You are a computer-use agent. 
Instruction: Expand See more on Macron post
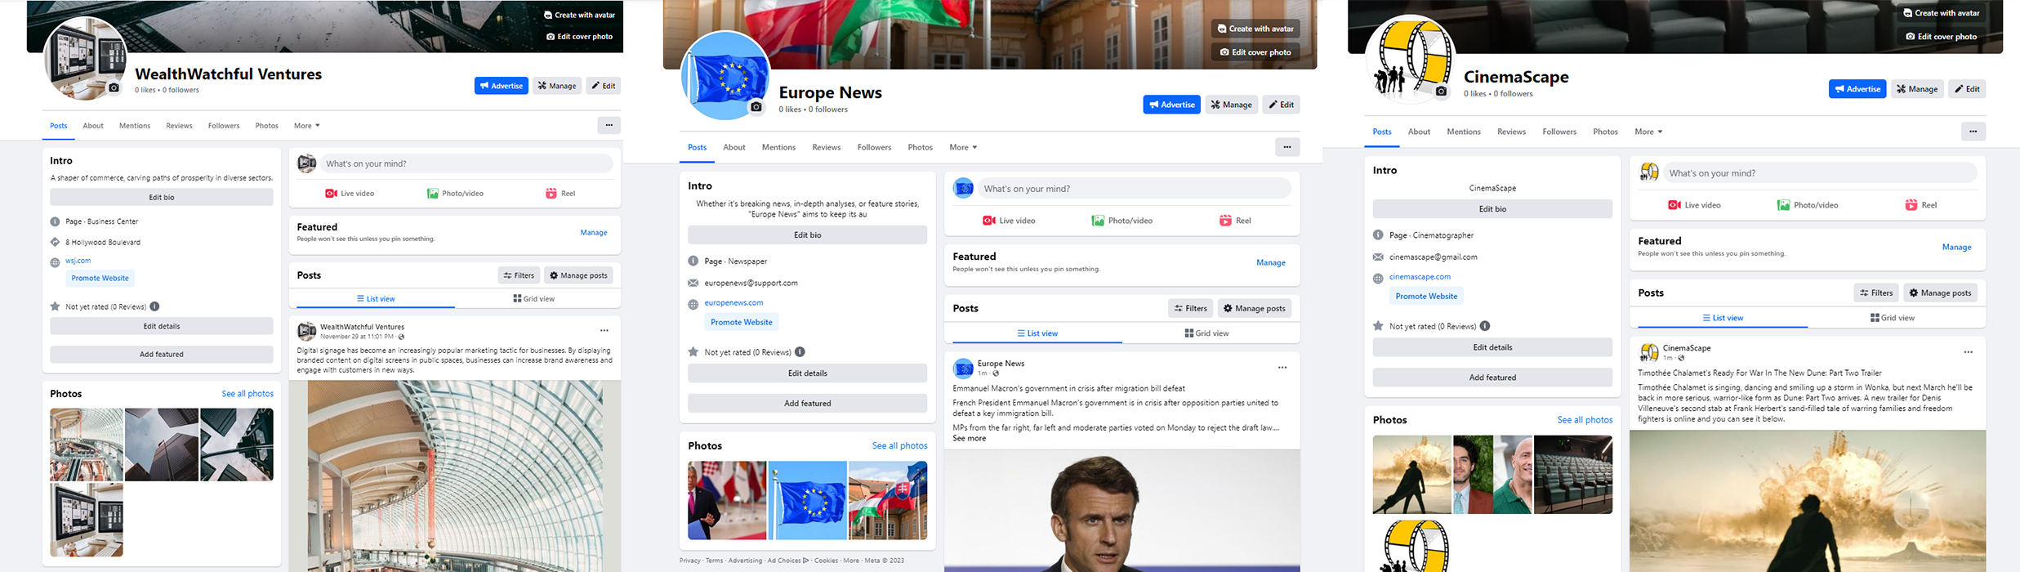point(969,439)
